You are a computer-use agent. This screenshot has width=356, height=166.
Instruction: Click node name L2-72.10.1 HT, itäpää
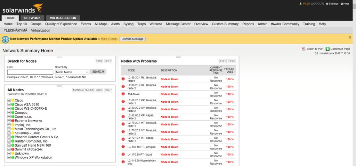pos(141,139)
